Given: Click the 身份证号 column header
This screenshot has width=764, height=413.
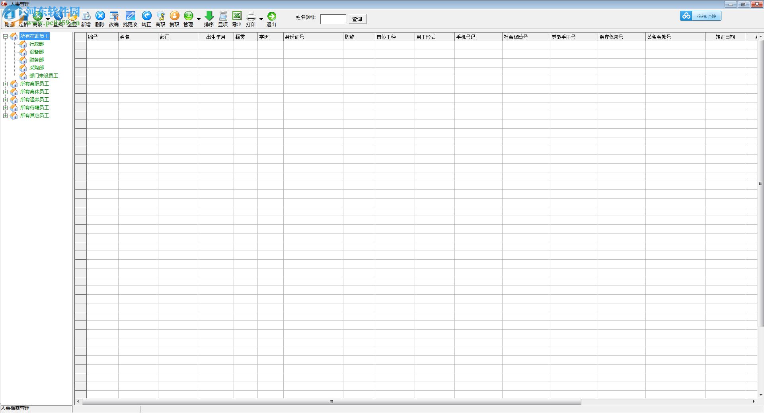Looking at the screenshot, I should coord(313,37).
